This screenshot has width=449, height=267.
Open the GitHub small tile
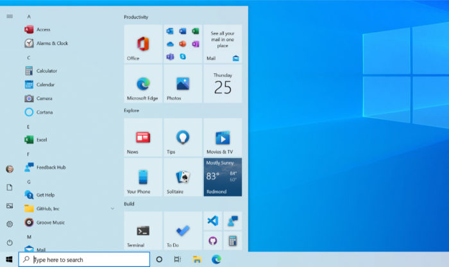213,241
